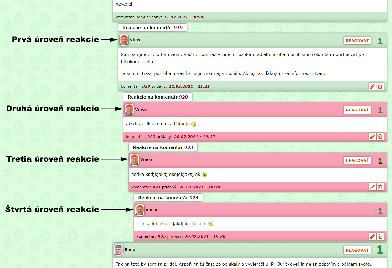The width and height of the screenshot is (392, 268).
Task: Delete comment 925 with trash icon
Action: 380,236
